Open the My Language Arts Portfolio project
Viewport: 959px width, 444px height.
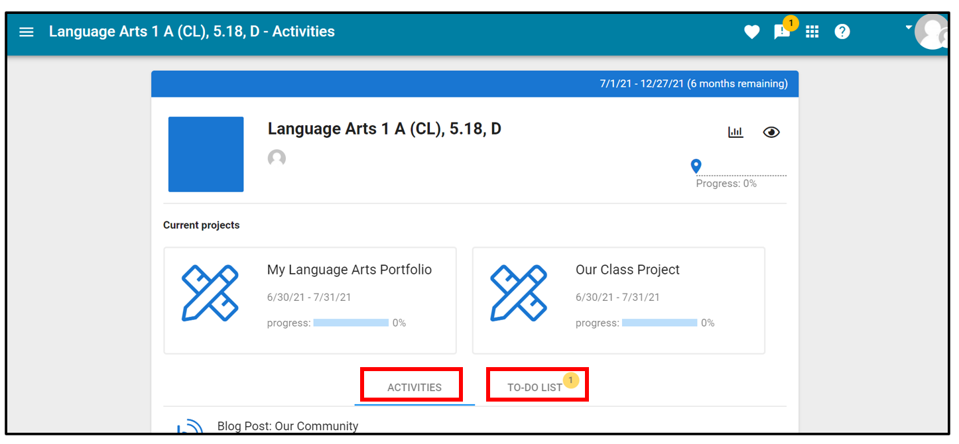pyautogui.click(x=310, y=301)
